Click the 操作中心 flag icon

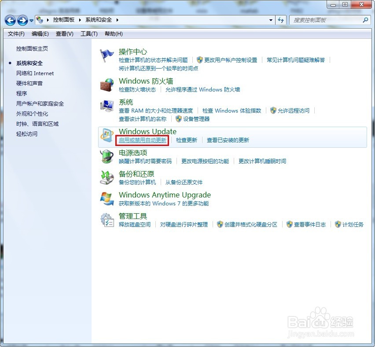coord(107,55)
